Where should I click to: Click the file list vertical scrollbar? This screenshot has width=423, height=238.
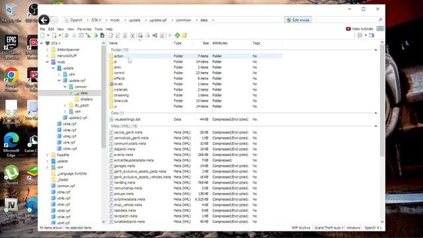point(382,101)
